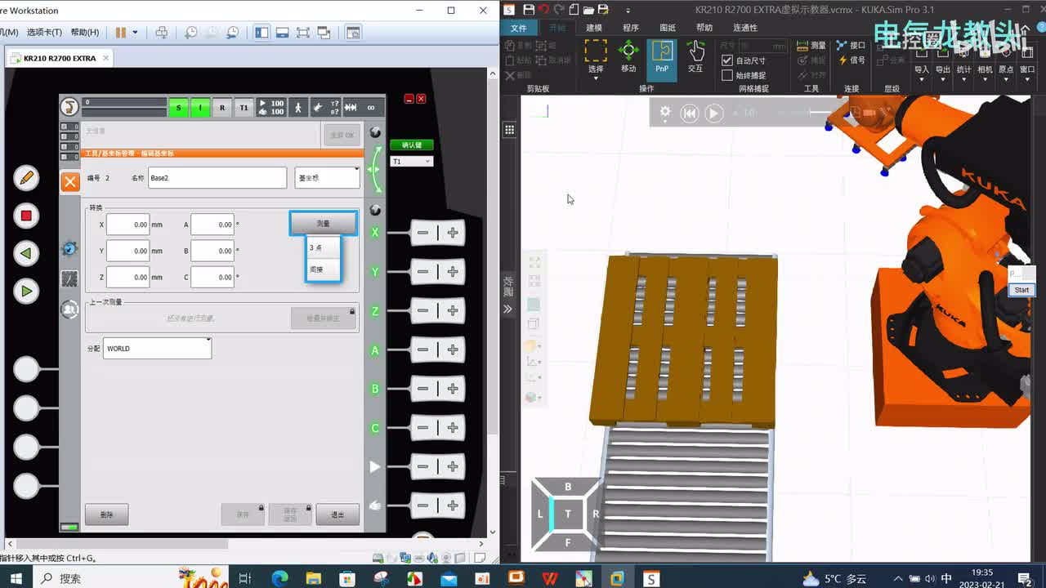Open the 文件 file tab in KUKA.Sim
1046x588 pixels.
click(518, 28)
